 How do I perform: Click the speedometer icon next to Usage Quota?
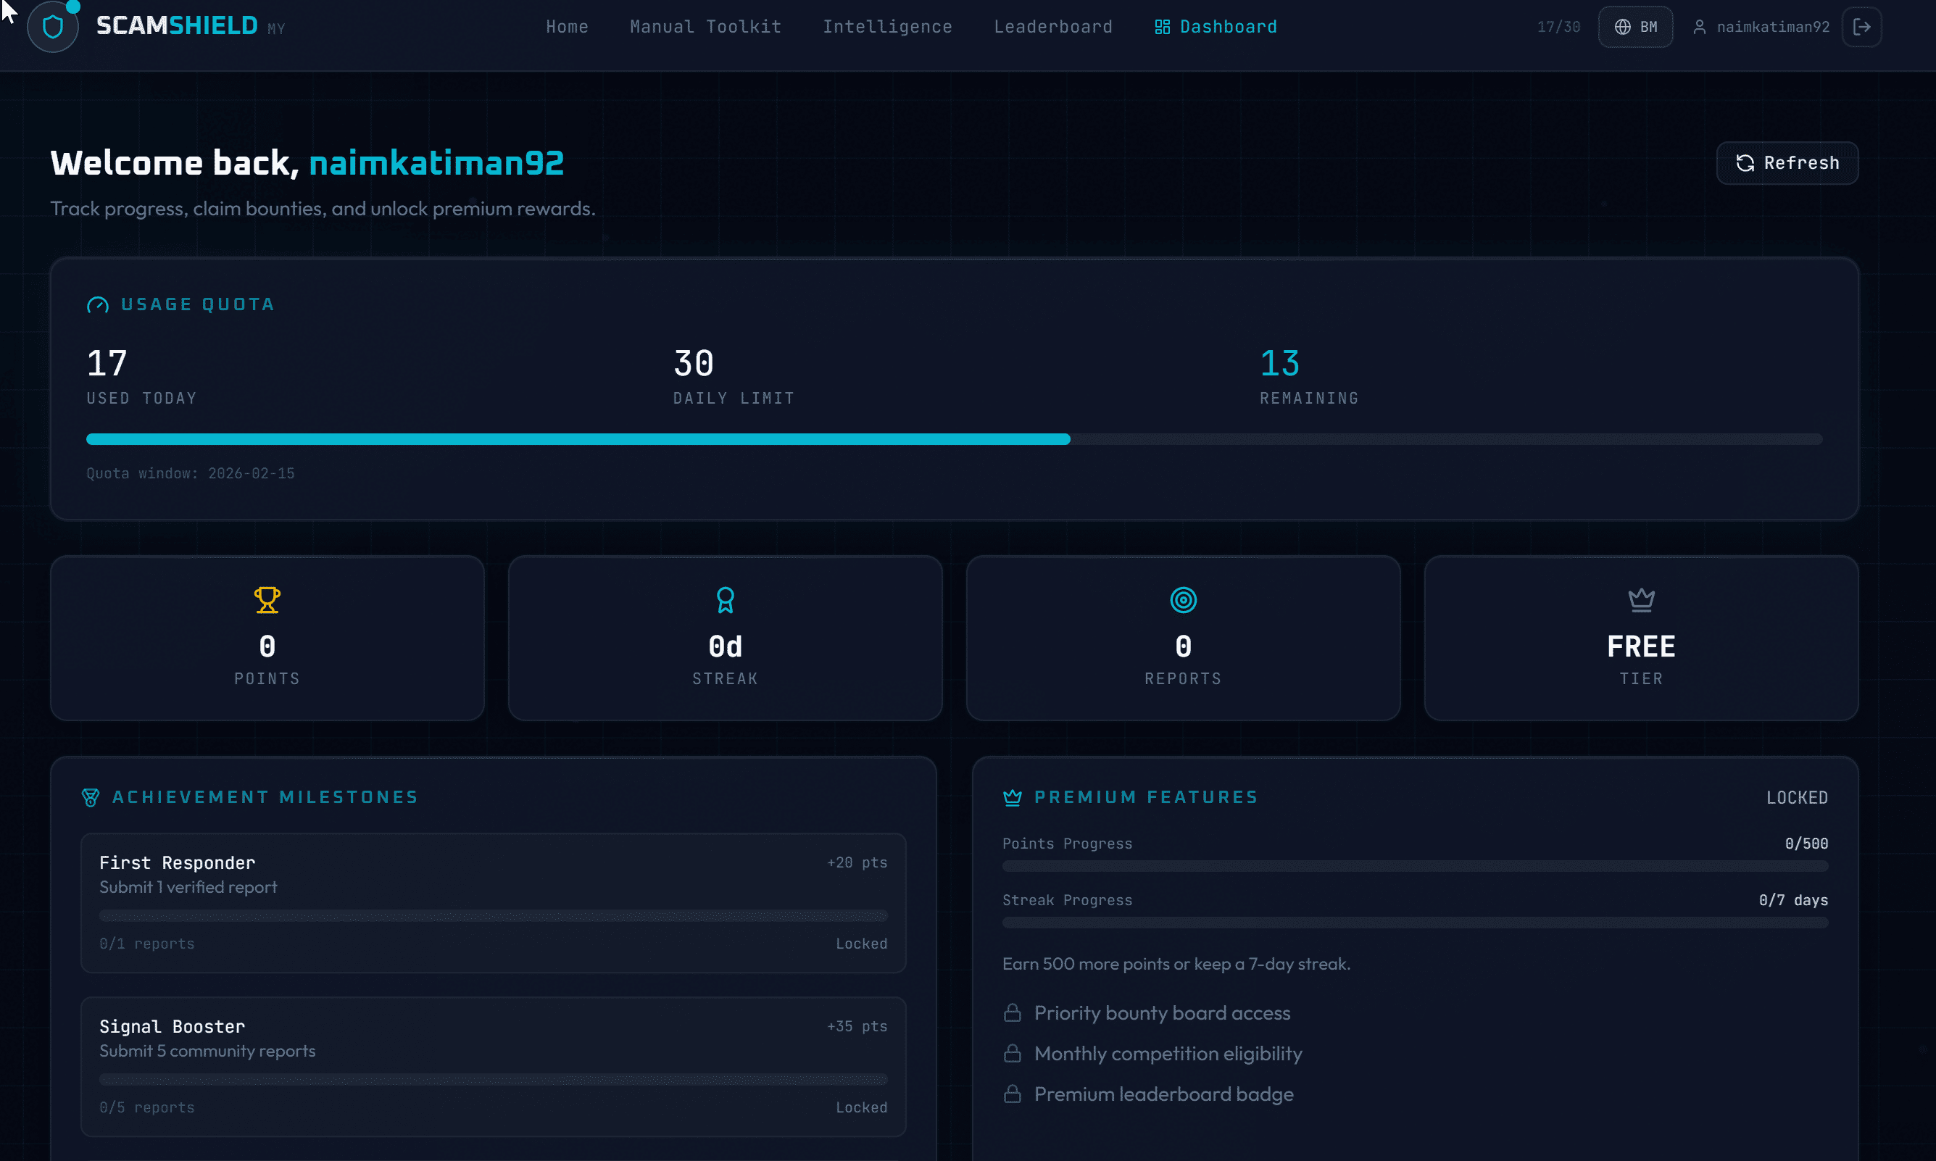click(97, 304)
